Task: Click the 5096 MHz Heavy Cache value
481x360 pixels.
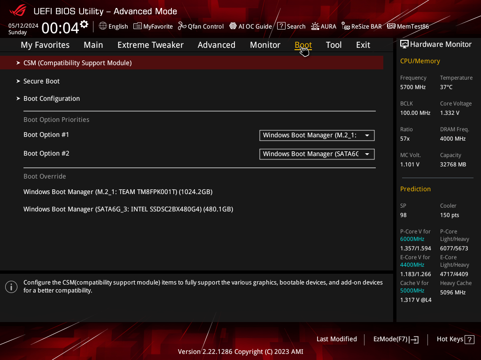Action: [x=453, y=292]
